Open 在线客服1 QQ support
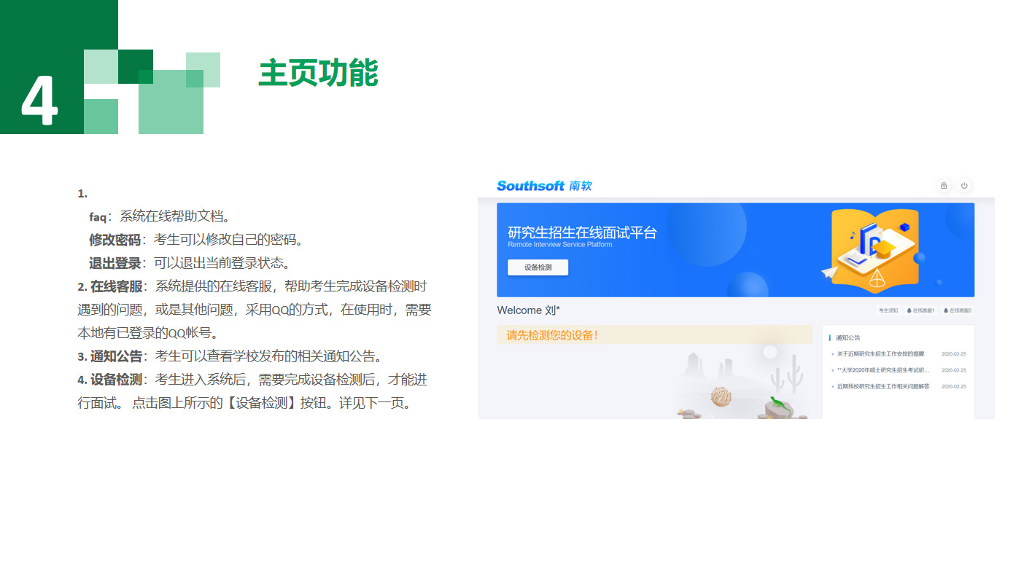The width and height of the screenshot is (1032, 580). point(920,310)
